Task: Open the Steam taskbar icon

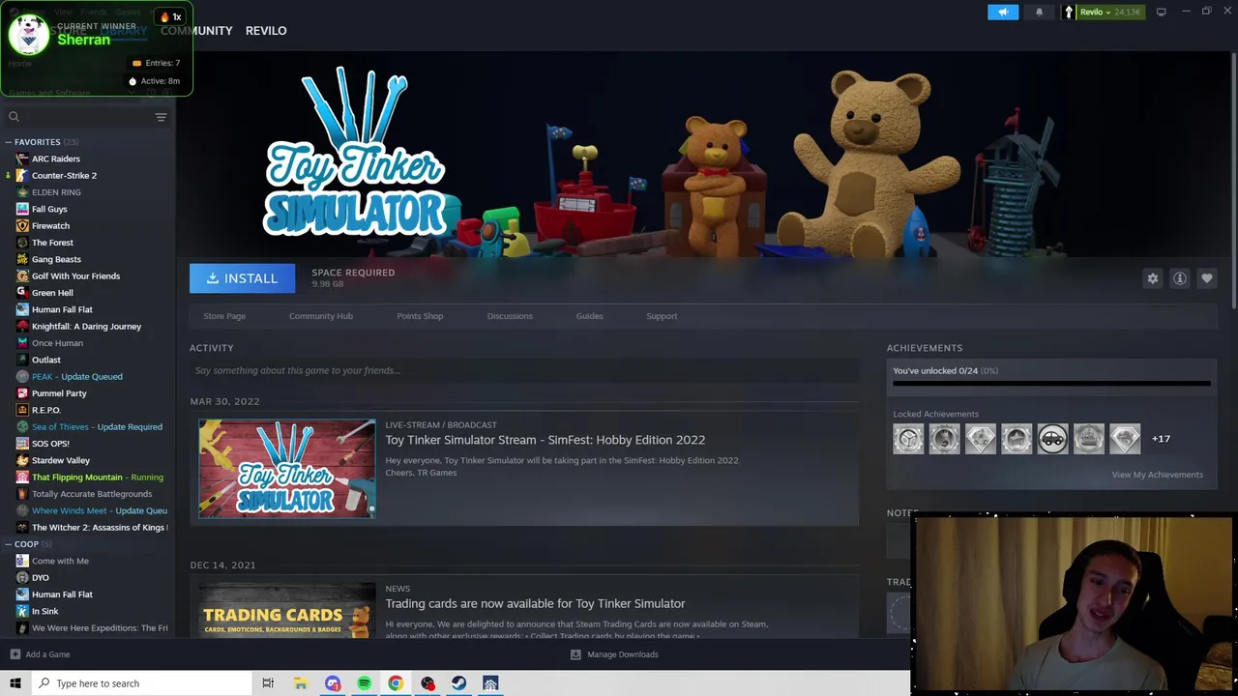Action: click(458, 683)
